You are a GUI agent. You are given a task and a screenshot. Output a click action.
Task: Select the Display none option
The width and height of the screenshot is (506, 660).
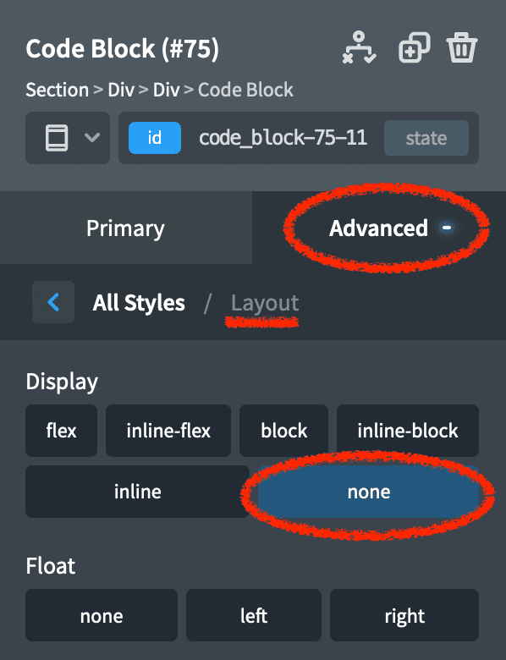pyautogui.click(x=368, y=492)
